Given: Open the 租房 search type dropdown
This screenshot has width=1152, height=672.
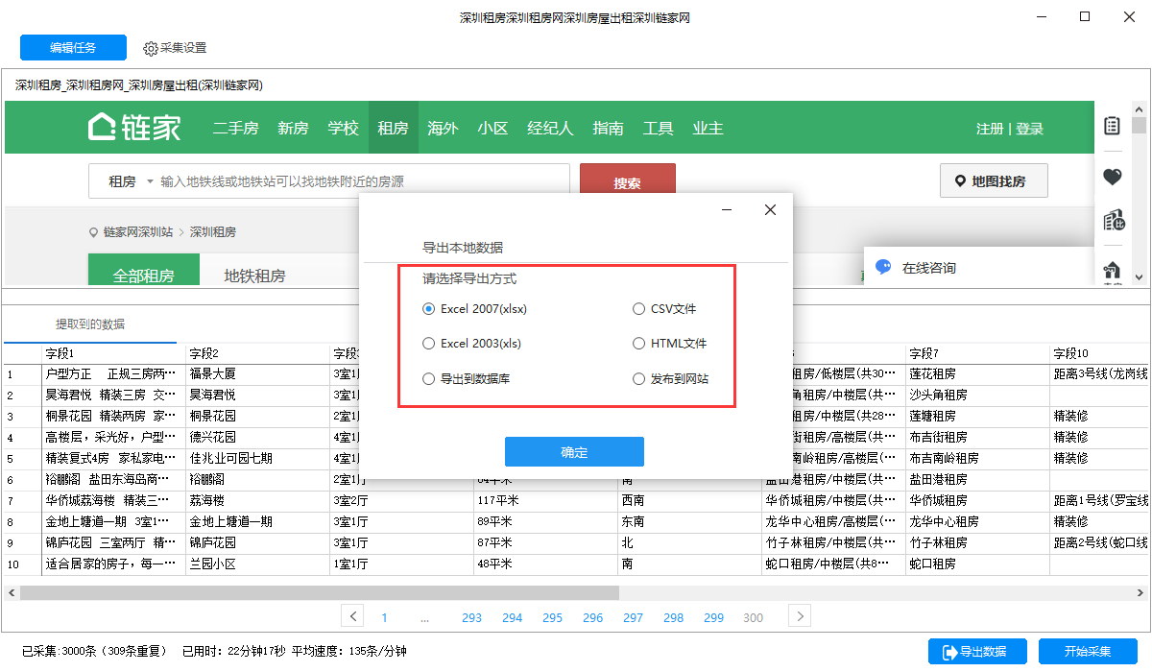Looking at the screenshot, I should click(130, 181).
